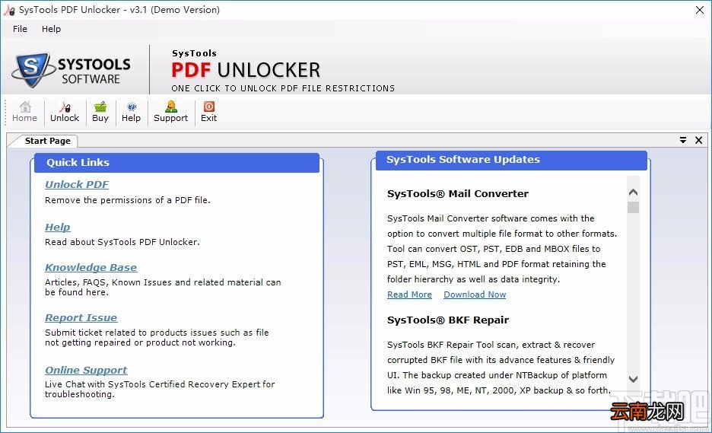The image size is (712, 433).
Task: Open the Knowledge Base link
Action: (91, 267)
